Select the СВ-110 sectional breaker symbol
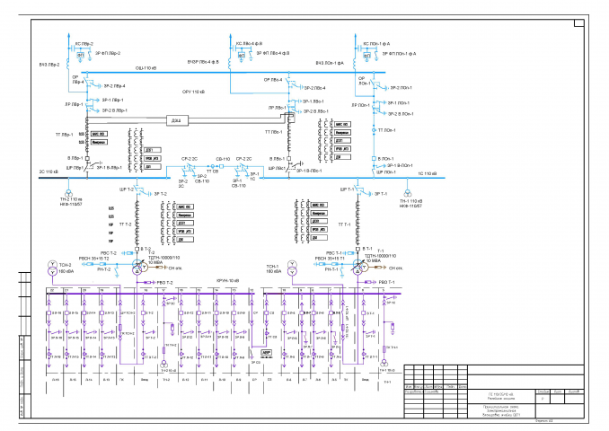 pos(221,166)
